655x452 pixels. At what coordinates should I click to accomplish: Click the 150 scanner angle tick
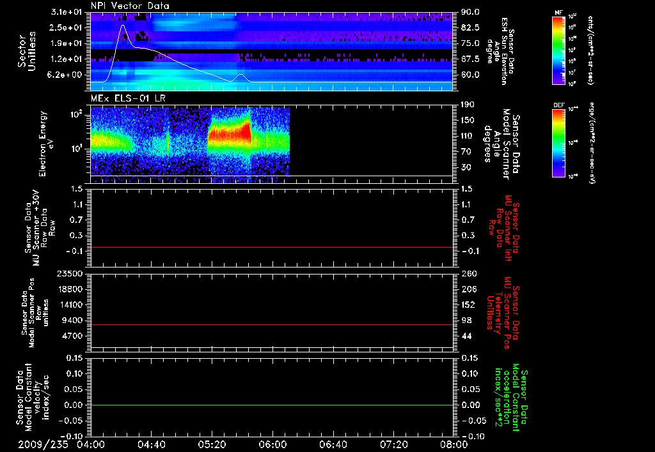pos(468,120)
